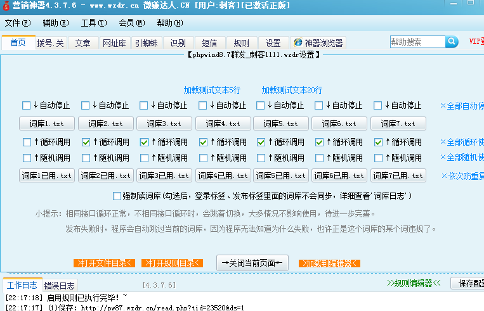Uncheck 循环调用 under 词库2.txt
The height and width of the screenshot is (311, 484).
click(x=86, y=142)
